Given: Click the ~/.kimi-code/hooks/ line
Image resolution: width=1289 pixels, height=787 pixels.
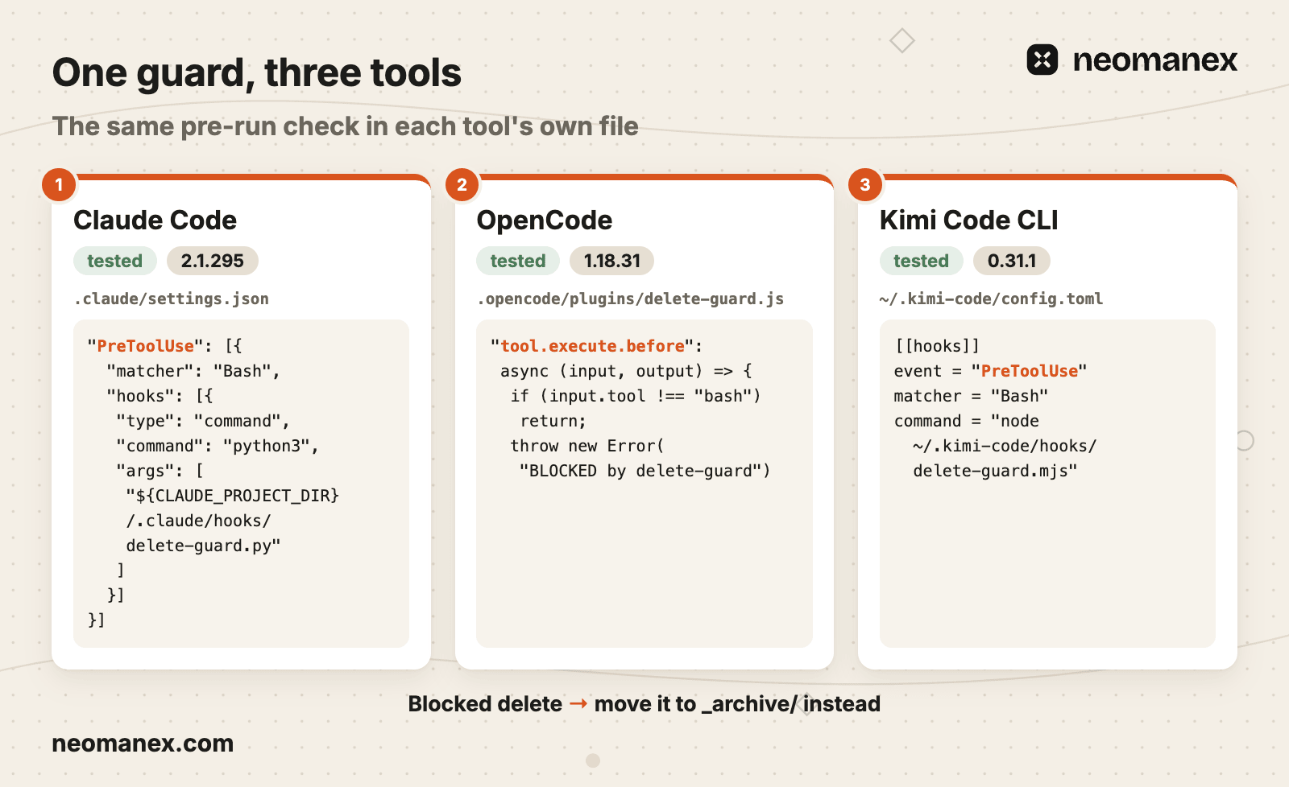Looking at the screenshot, I should [1005, 446].
